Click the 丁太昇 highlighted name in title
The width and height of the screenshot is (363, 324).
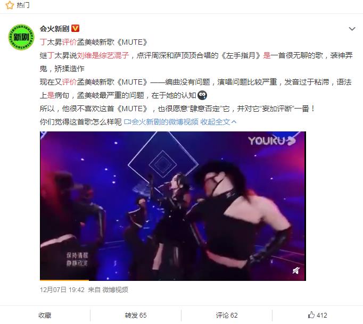pos(51,42)
